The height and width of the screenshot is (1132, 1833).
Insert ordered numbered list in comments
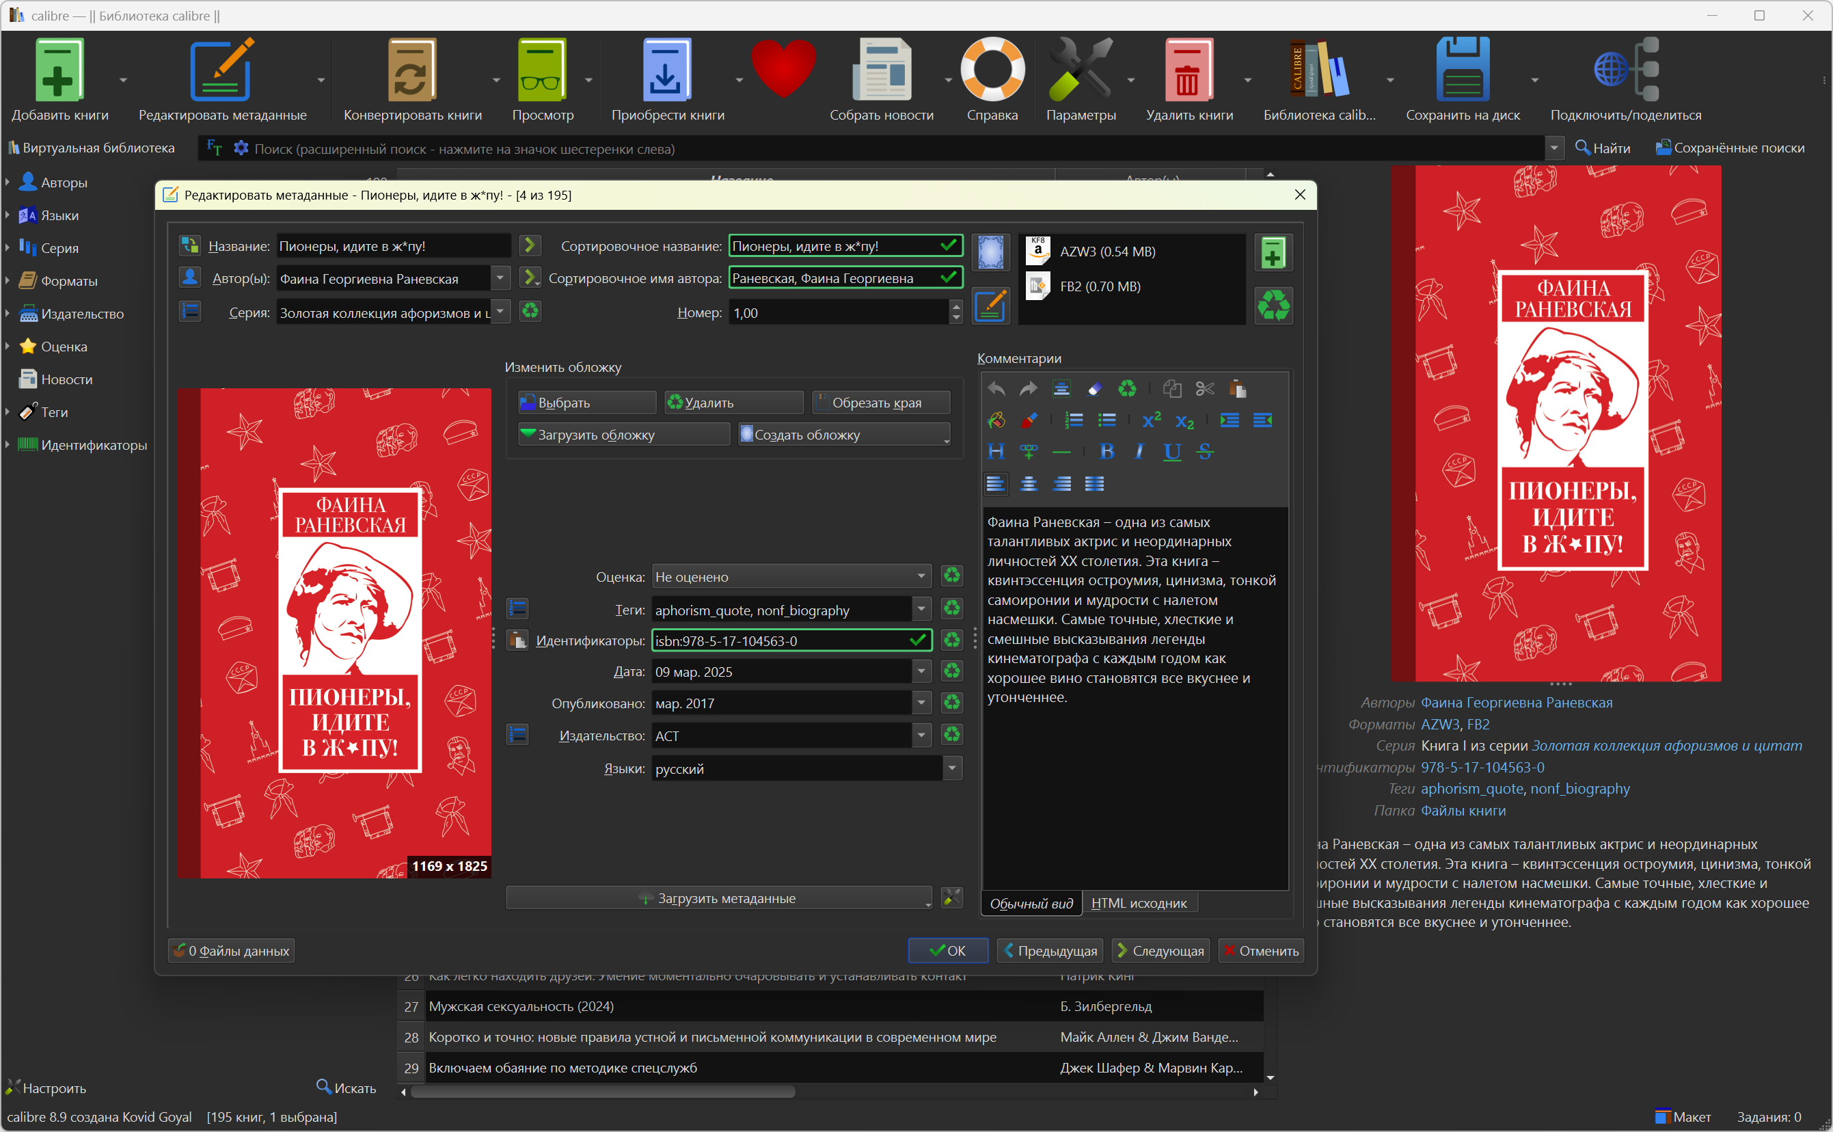1074,420
